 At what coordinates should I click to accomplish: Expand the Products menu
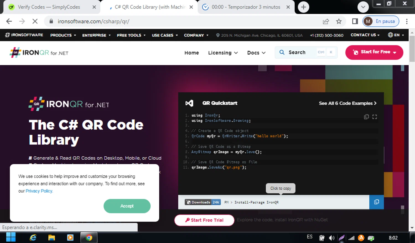coord(63,35)
